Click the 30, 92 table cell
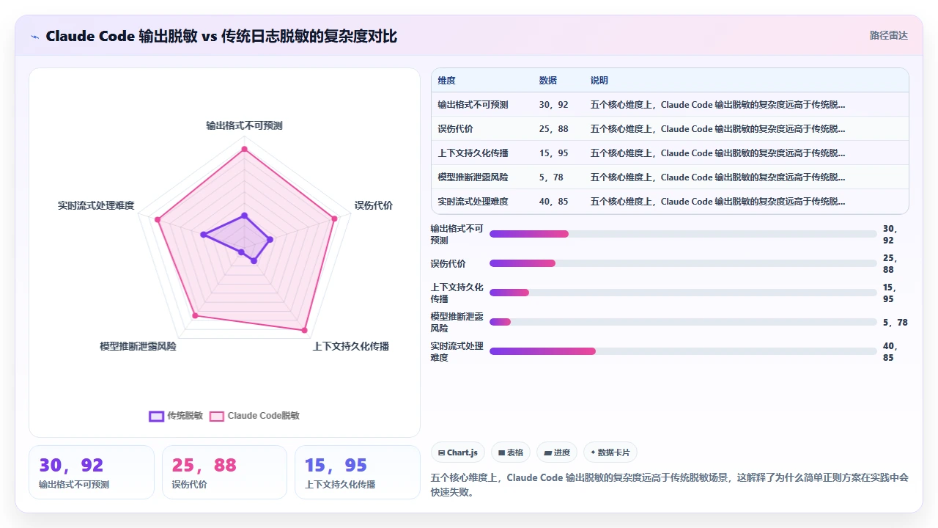Image resolution: width=938 pixels, height=528 pixels. (x=554, y=105)
